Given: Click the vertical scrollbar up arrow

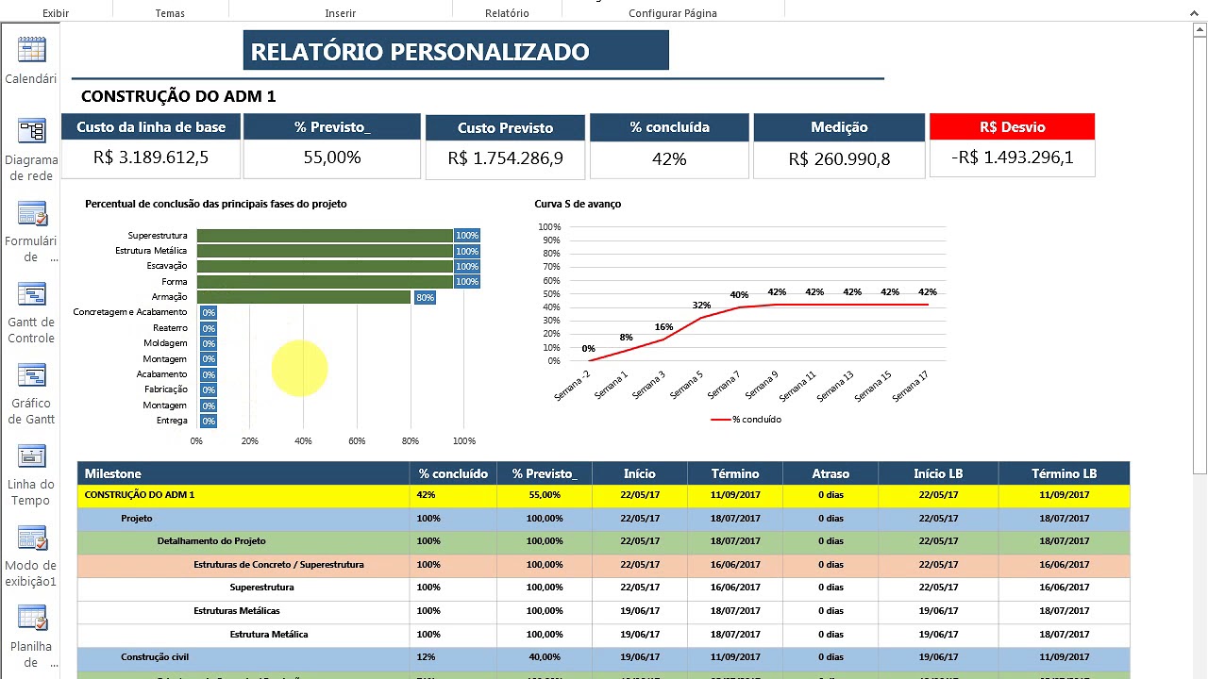Looking at the screenshot, I should 1200,28.
